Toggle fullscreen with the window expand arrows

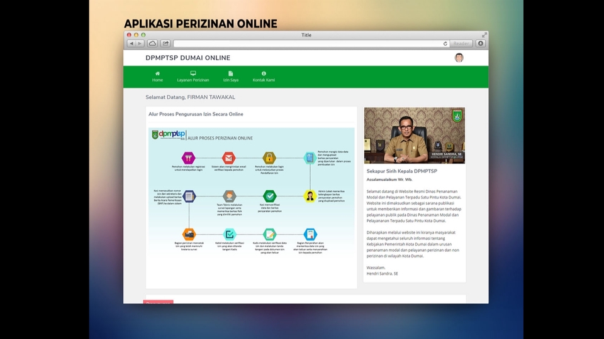coord(484,35)
